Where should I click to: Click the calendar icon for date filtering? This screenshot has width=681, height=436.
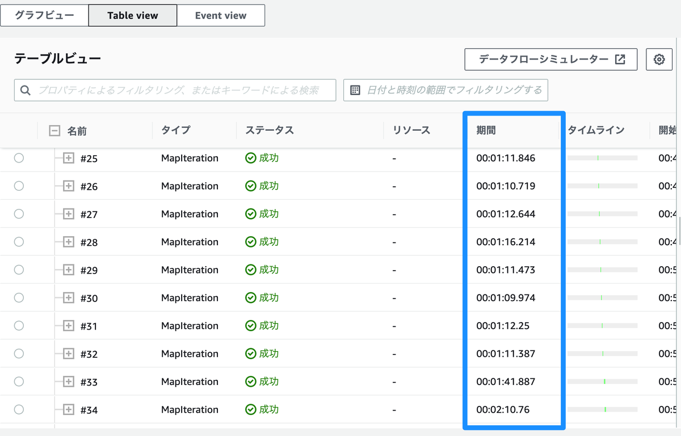pyautogui.click(x=355, y=89)
